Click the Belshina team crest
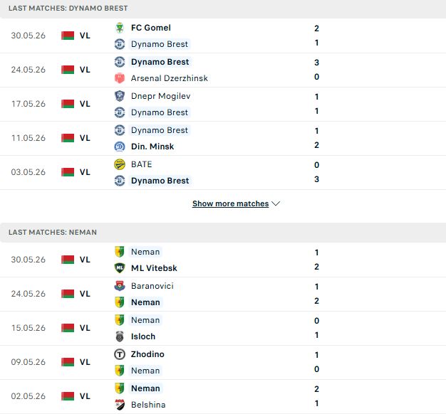 coord(120,405)
